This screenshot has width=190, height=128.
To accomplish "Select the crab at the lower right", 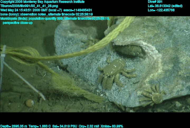I will 154,95.
